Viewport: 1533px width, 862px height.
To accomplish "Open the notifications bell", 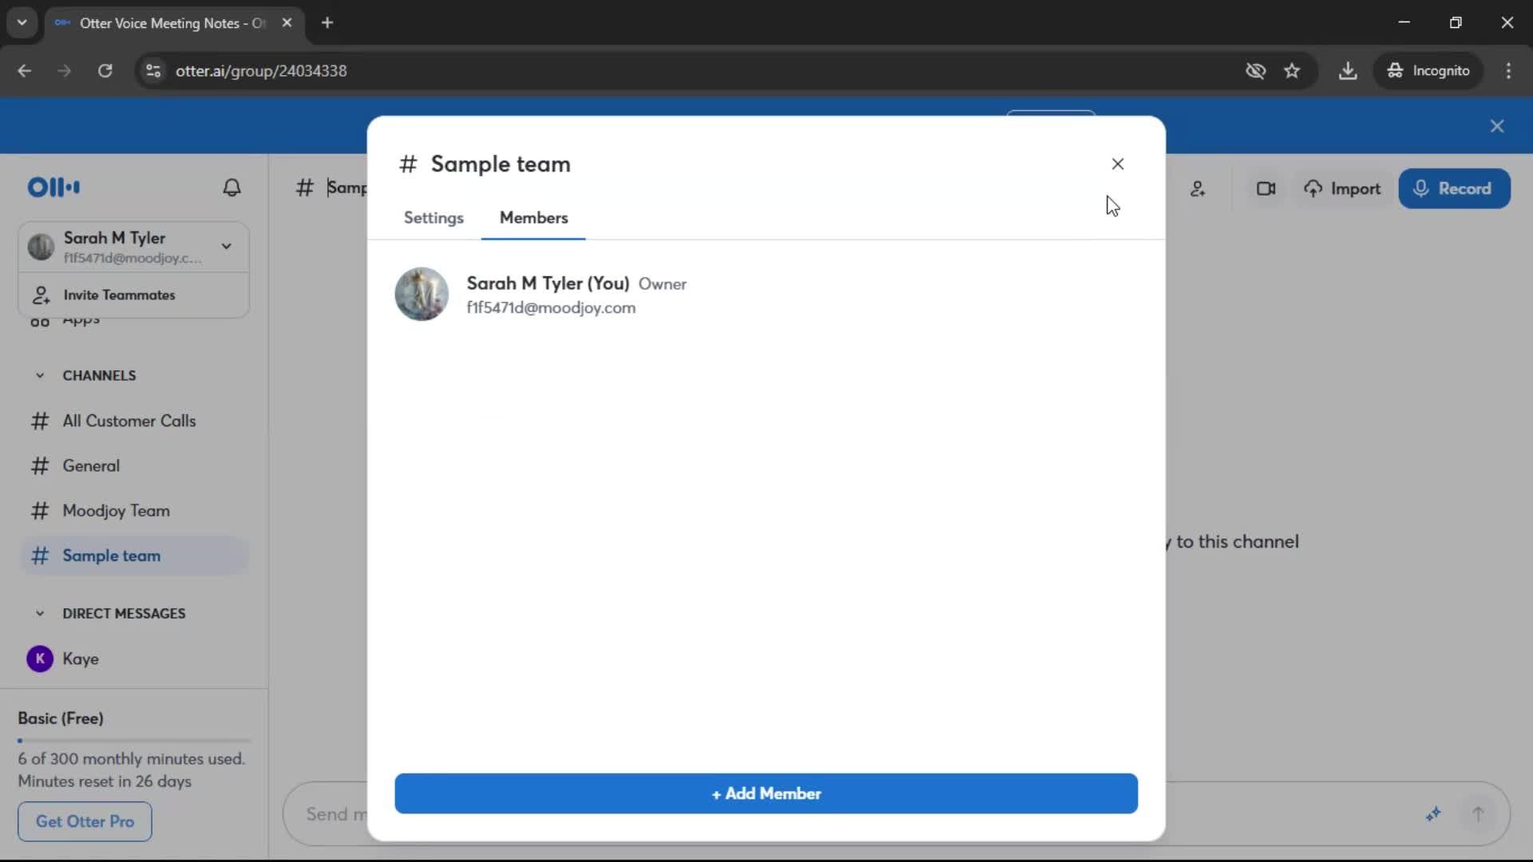I will [x=232, y=188].
